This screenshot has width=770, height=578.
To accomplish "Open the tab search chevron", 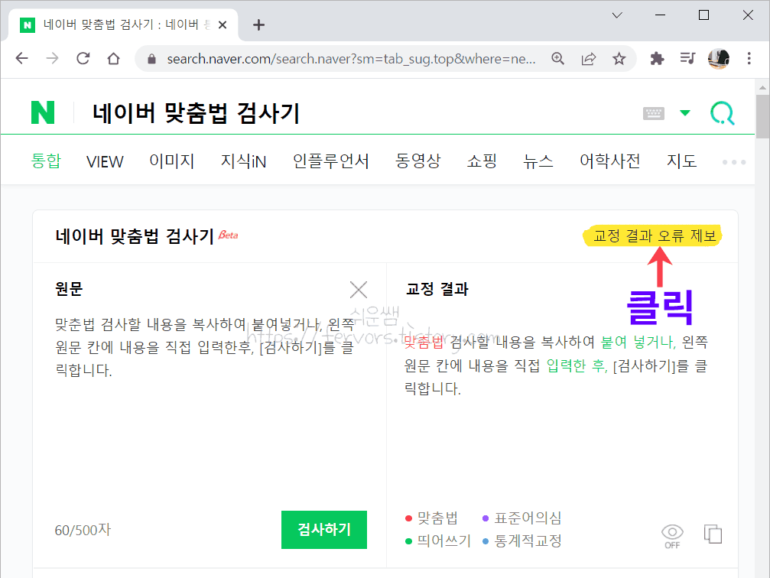I will (x=617, y=15).
